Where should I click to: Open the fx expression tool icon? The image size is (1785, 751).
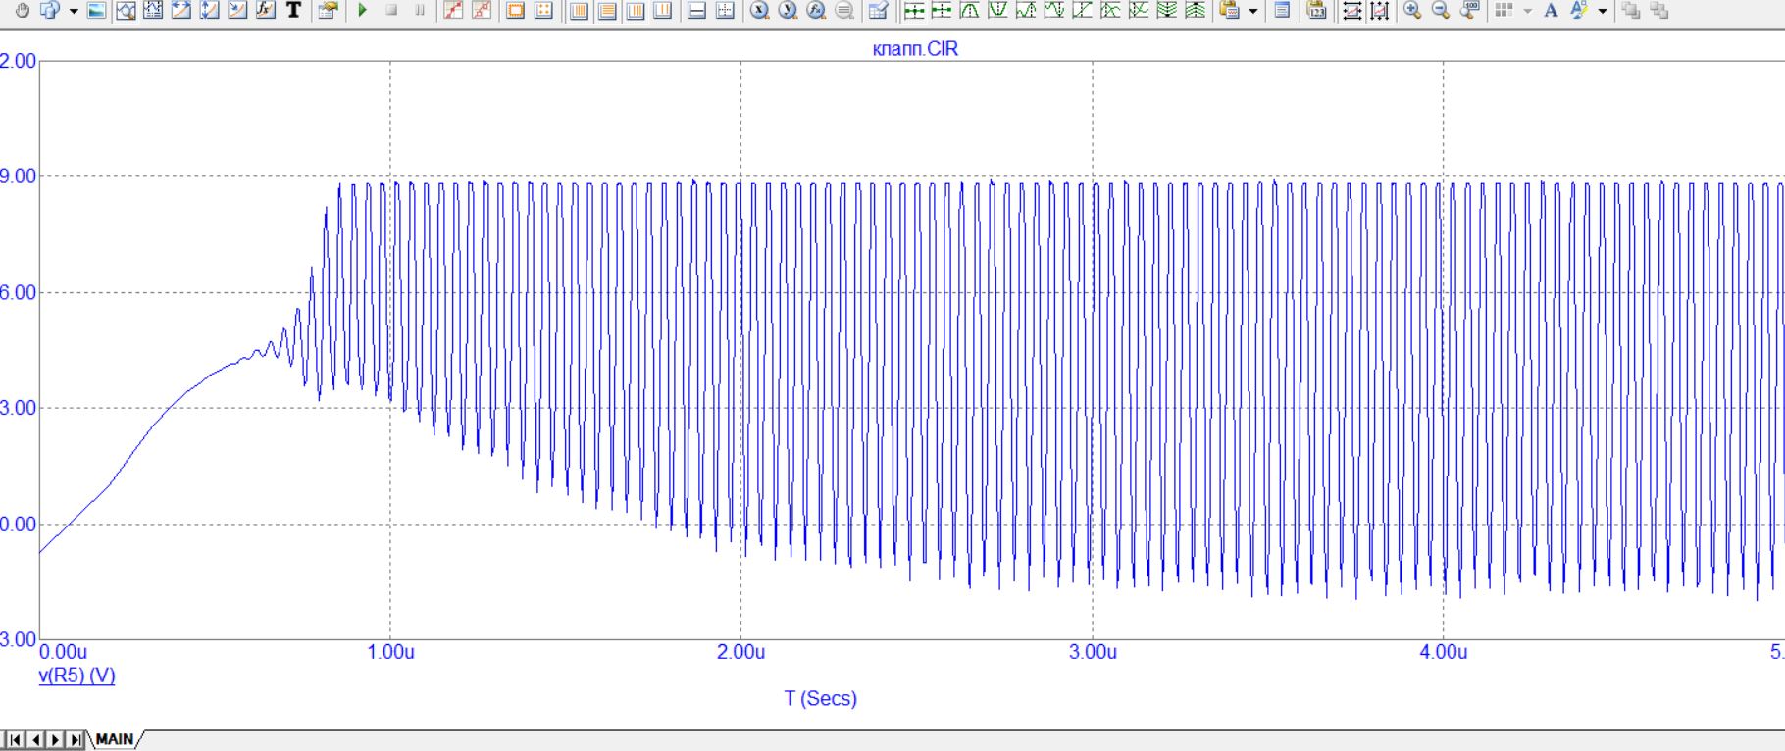[266, 11]
